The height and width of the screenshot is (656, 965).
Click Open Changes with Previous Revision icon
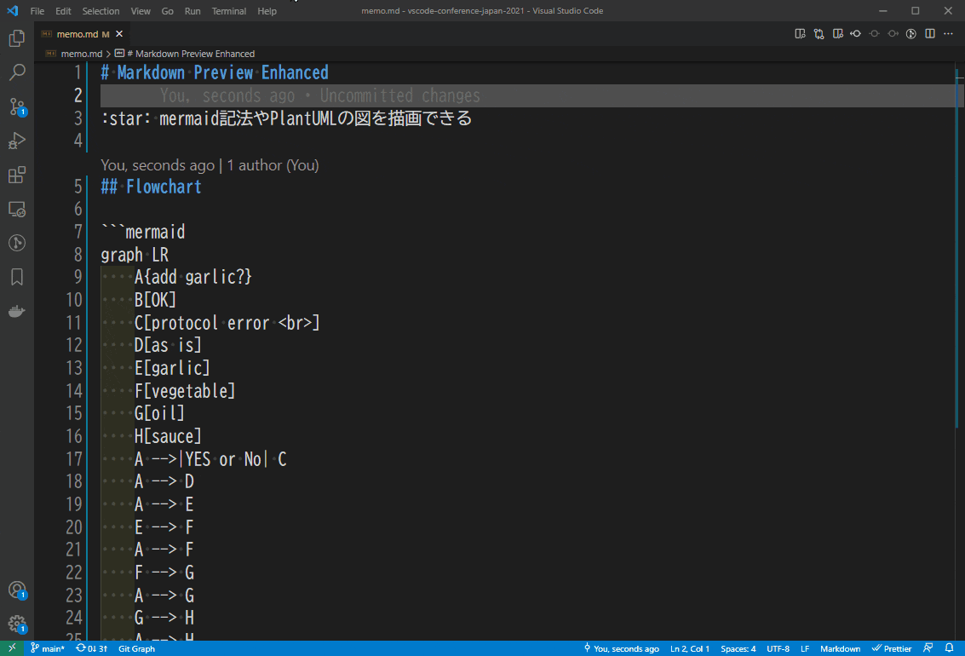855,34
